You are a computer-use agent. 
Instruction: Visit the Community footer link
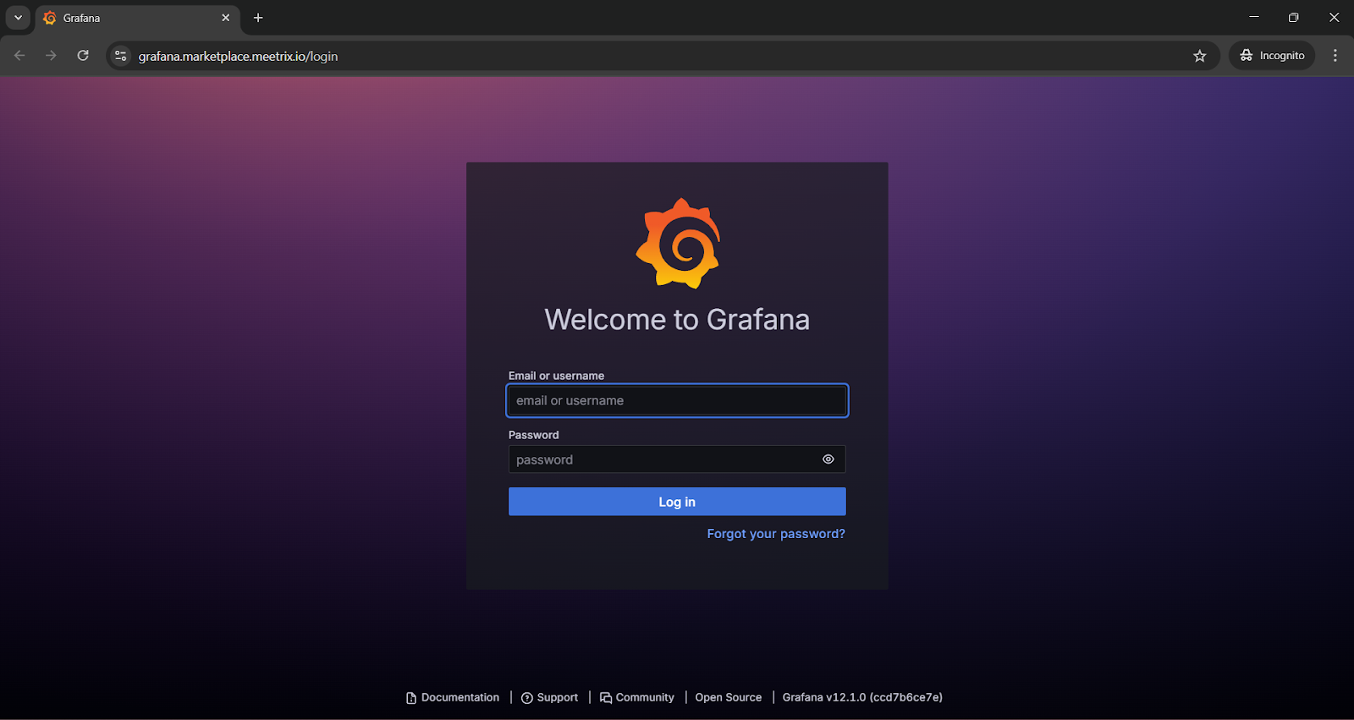tap(644, 697)
